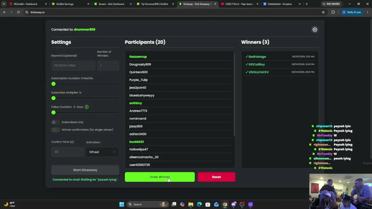372x209 pixels.
Task: Switch to the Dropbox tab
Action: tap(282, 4)
